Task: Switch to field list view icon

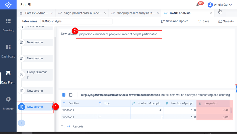Action: point(71,95)
